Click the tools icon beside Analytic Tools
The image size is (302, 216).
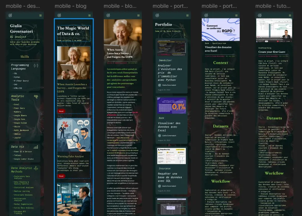tap(36, 97)
